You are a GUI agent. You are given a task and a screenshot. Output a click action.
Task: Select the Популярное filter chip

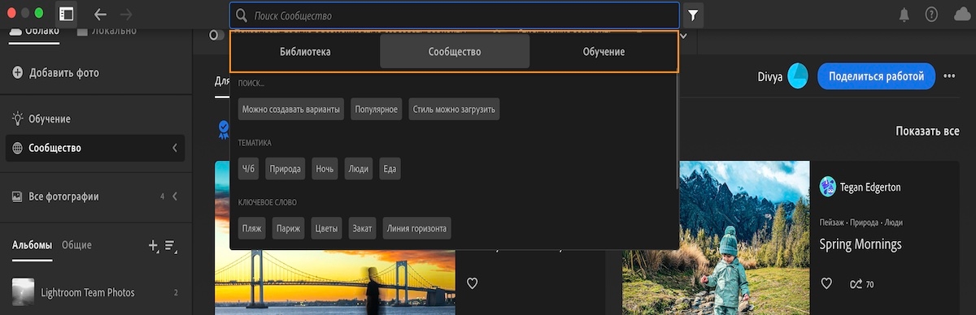pyautogui.click(x=377, y=109)
